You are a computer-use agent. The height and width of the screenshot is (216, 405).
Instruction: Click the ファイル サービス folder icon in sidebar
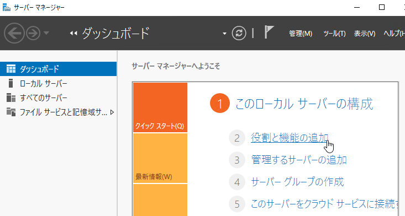click(x=11, y=112)
